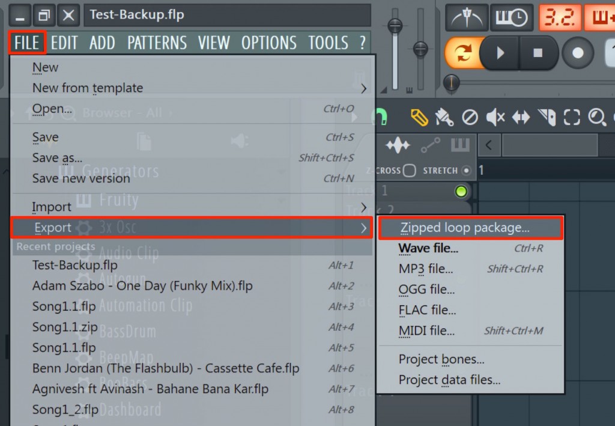Open the OPTIONS menu
The width and height of the screenshot is (615, 426).
(268, 43)
